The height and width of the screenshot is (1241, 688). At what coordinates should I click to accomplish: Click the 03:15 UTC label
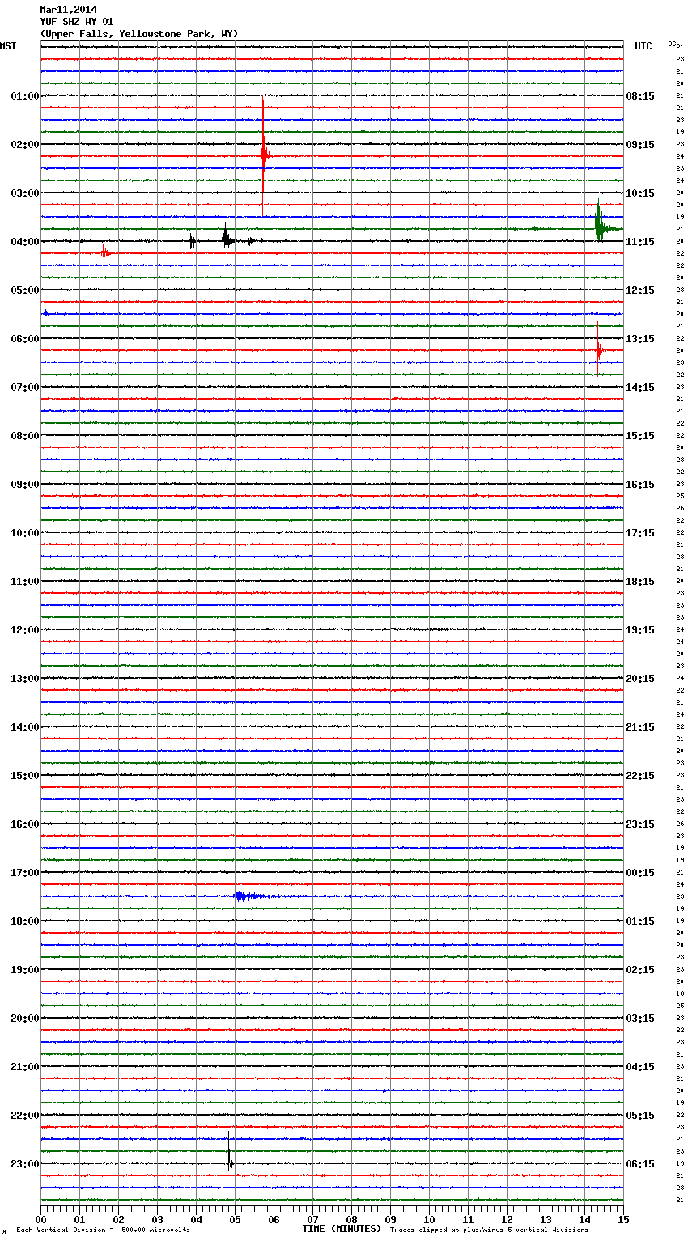[x=640, y=1019]
